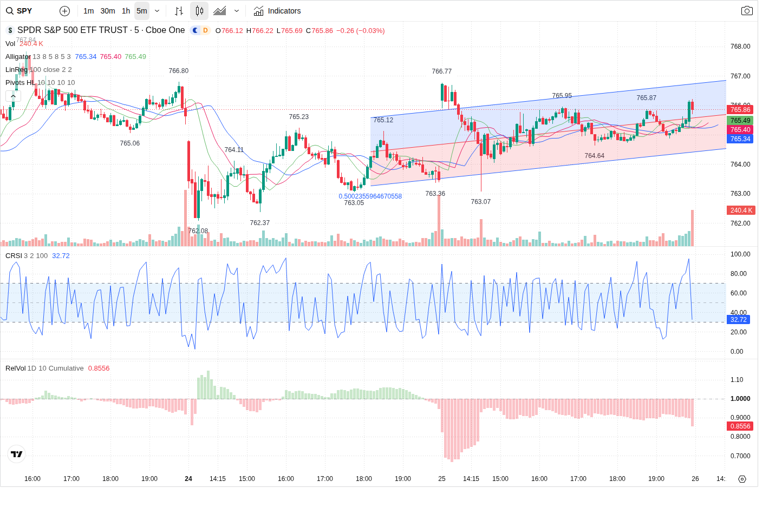
Task: Click the 25 date marker on time axis
Action: click(442, 479)
